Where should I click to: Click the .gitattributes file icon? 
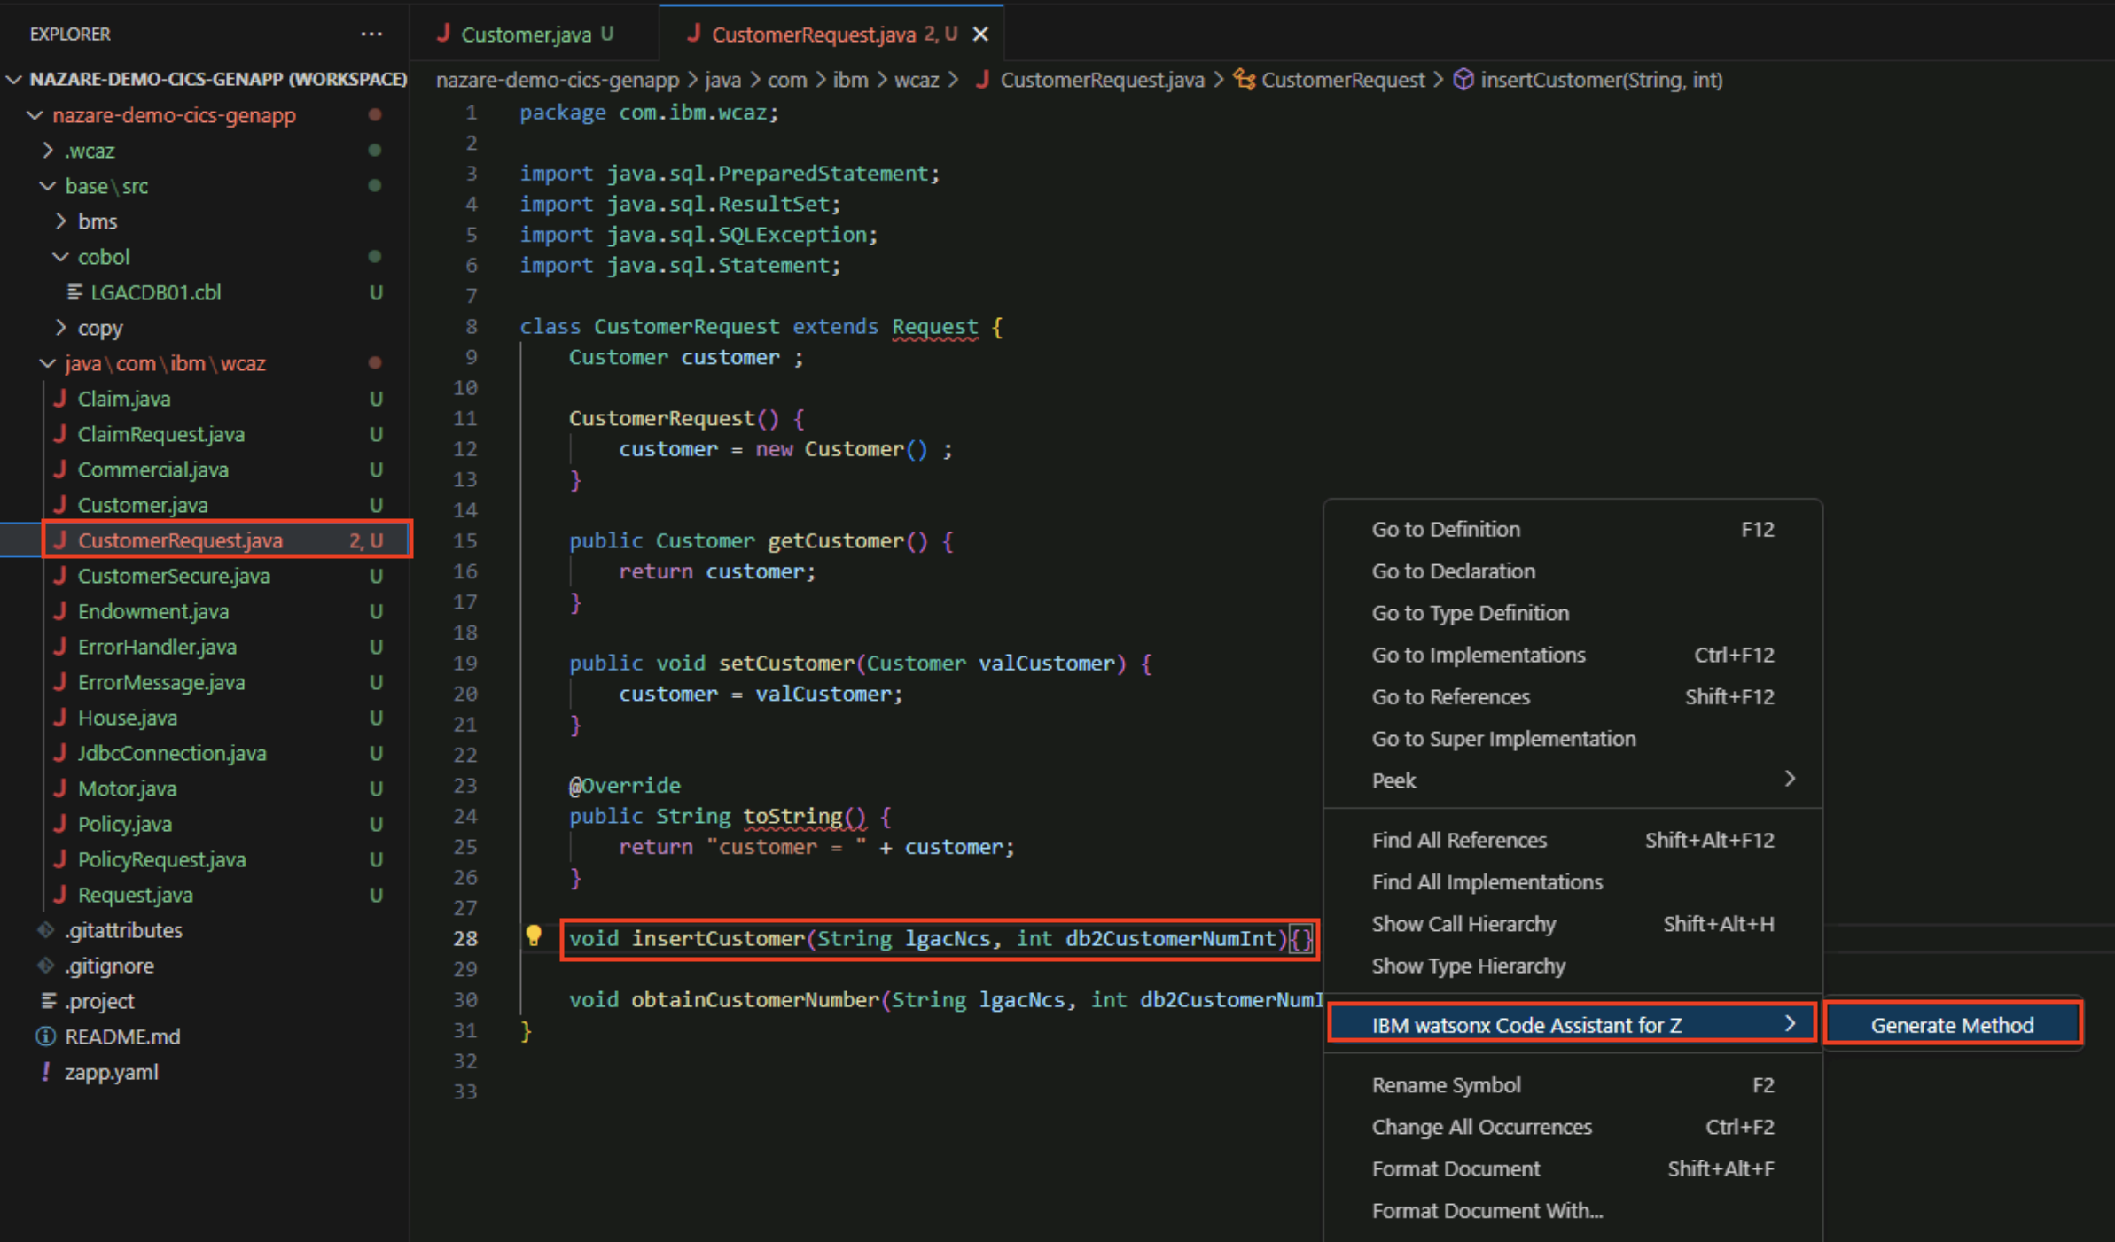click(46, 930)
